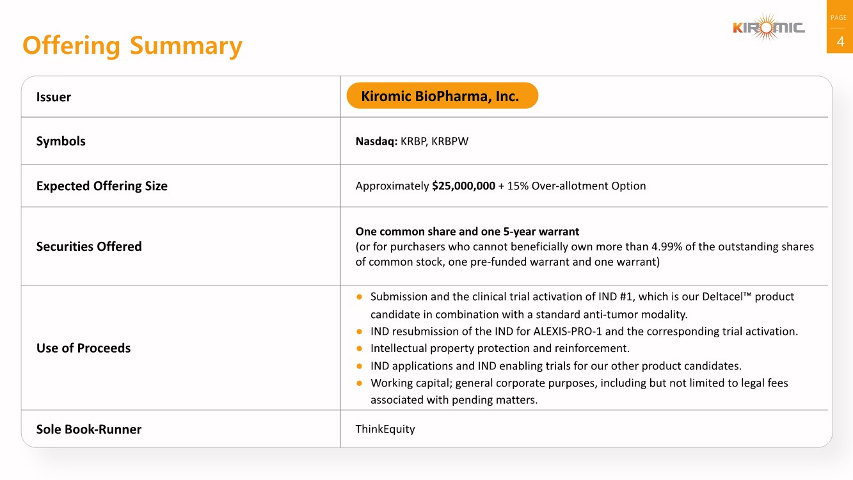The width and height of the screenshot is (853, 480).
Task: Click the 'Securities Offered' row label
Action: tap(89, 246)
